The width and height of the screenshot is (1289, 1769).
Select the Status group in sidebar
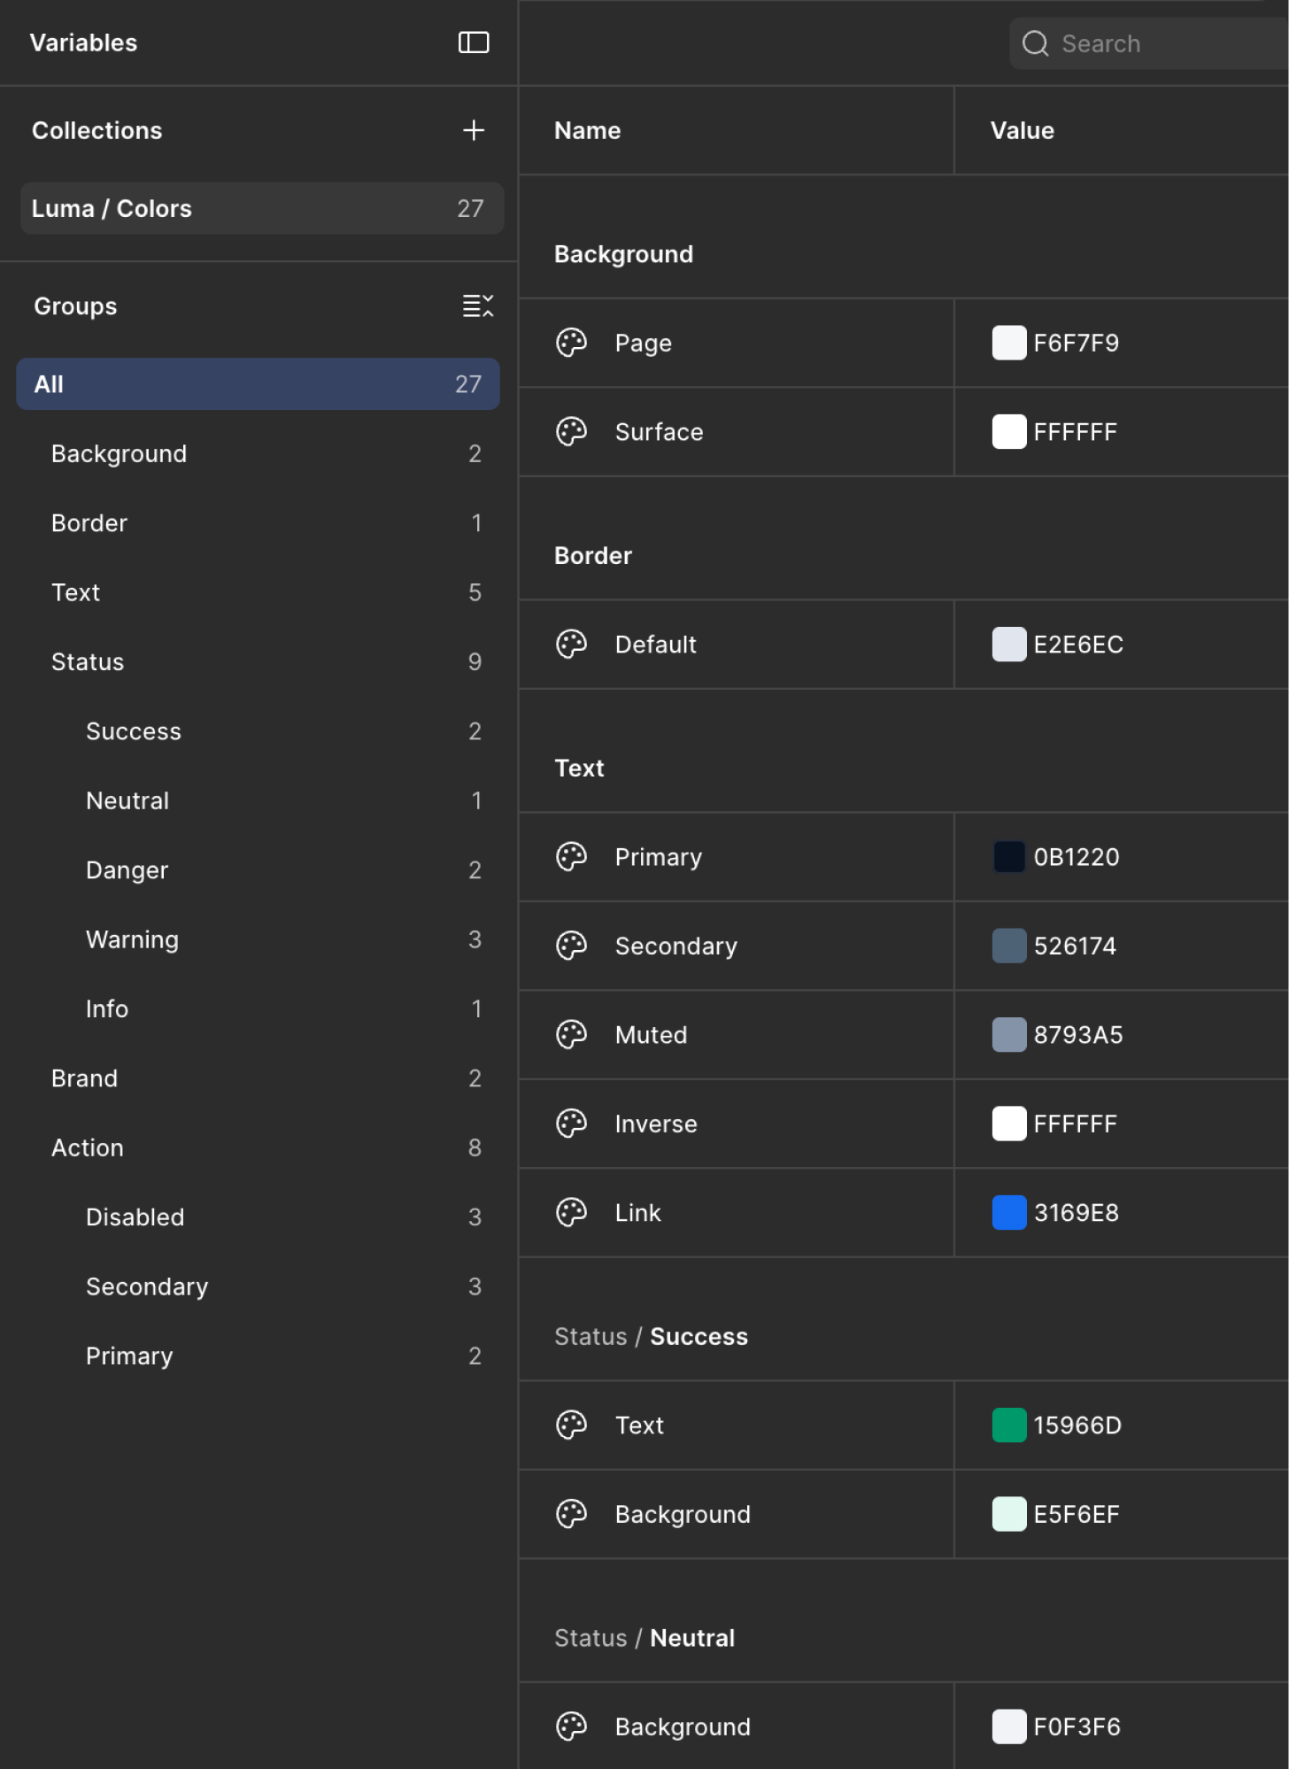(x=258, y=662)
